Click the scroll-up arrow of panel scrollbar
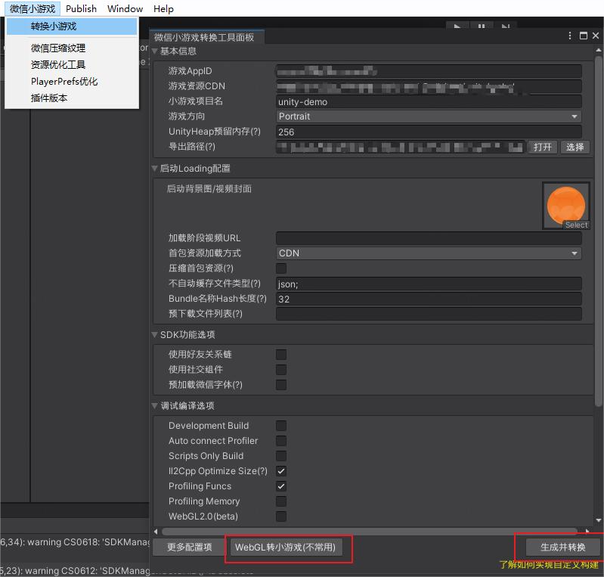This screenshot has width=604, height=577. pos(598,50)
